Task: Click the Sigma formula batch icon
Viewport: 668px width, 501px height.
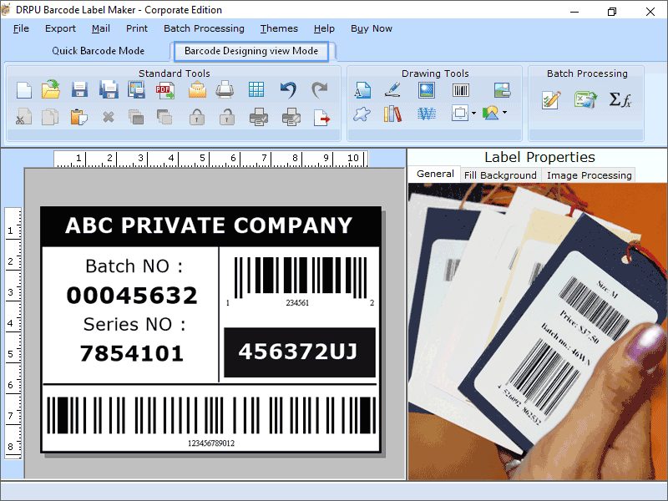Action: [x=620, y=99]
